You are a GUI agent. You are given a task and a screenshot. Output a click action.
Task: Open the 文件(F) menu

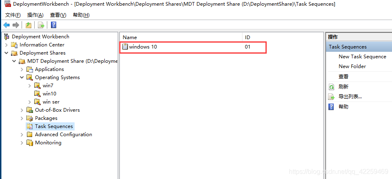click(x=13, y=15)
